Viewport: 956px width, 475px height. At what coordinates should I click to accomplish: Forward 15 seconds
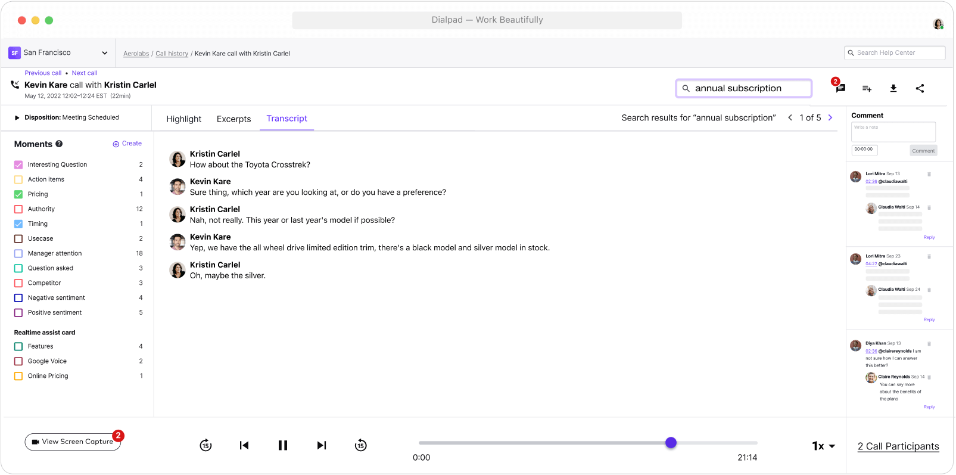[x=360, y=445]
